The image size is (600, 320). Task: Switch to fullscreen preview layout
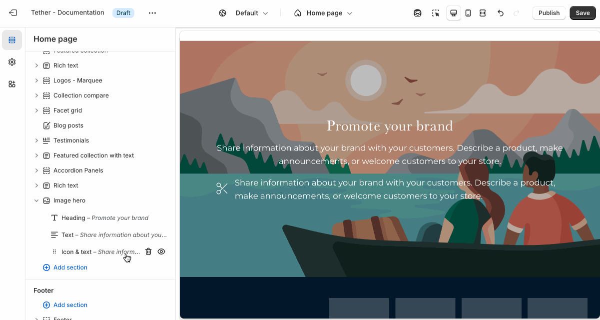[x=483, y=13]
